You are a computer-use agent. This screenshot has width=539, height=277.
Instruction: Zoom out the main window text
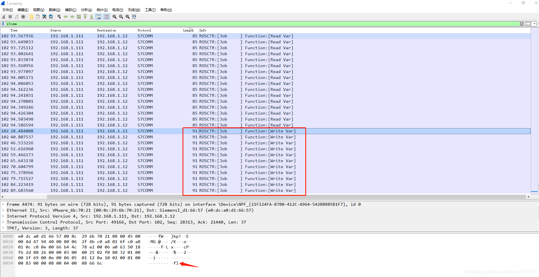coord(121,17)
